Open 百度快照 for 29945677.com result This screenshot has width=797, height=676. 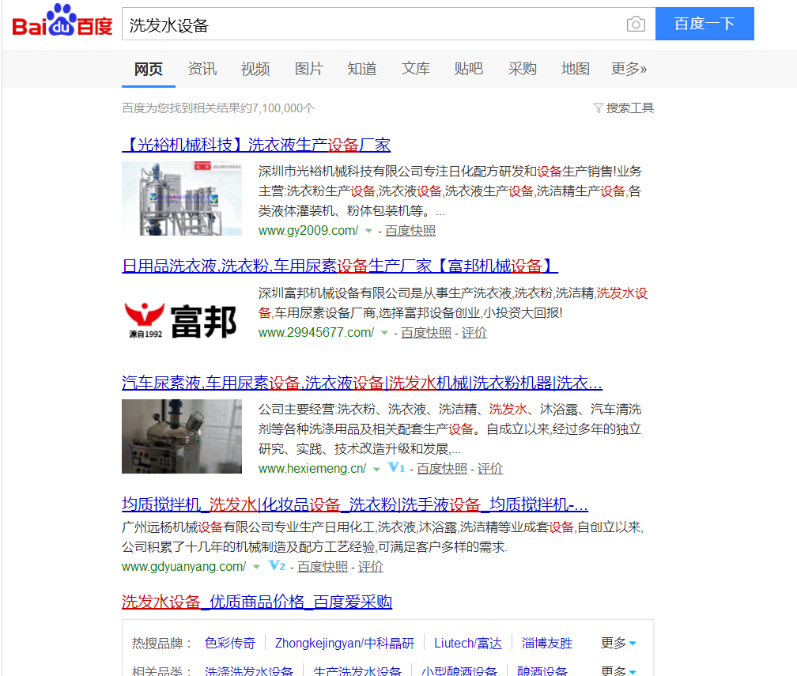tap(426, 333)
